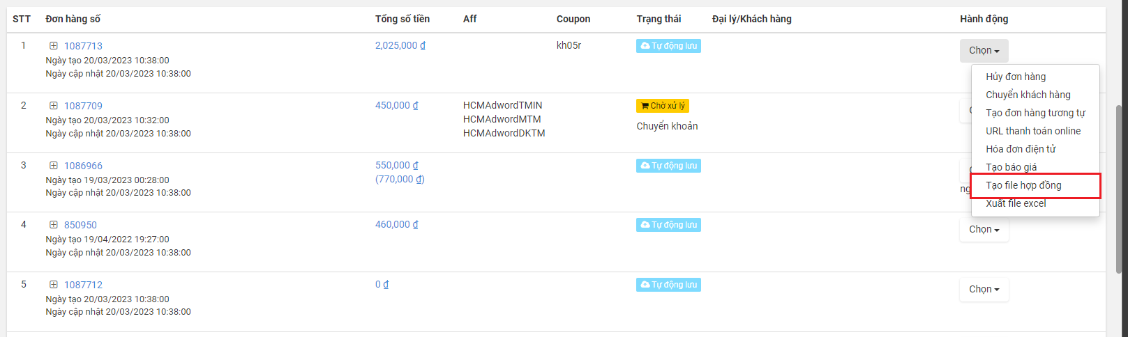Click the vertical page scrollbar

tap(1120, 188)
